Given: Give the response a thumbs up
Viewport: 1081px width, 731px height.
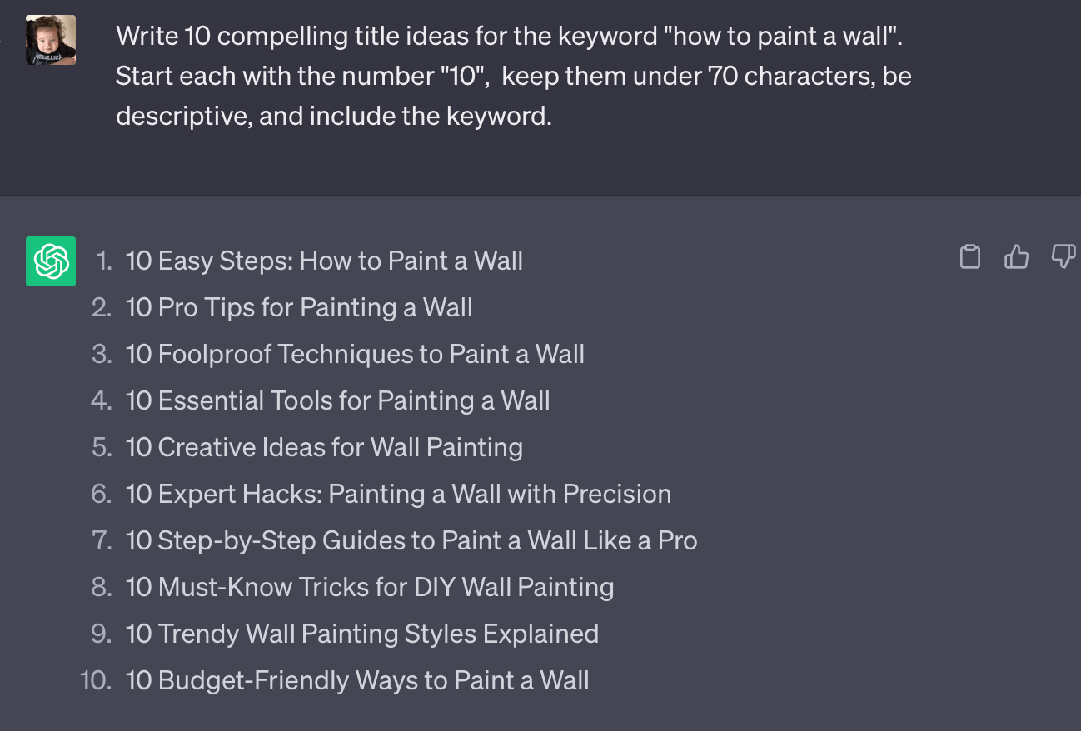Looking at the screenshot, I should pos(1016,257).
